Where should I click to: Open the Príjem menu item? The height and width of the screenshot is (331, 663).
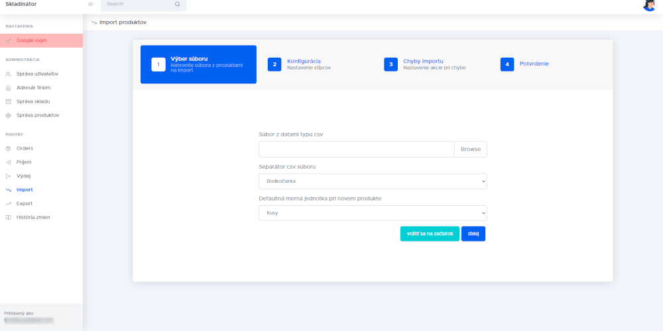(24, 162)
